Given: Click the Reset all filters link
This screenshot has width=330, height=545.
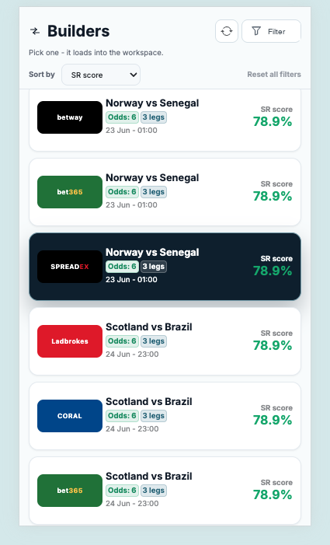Looking at the screenshot, I should (x=274, y=75).
